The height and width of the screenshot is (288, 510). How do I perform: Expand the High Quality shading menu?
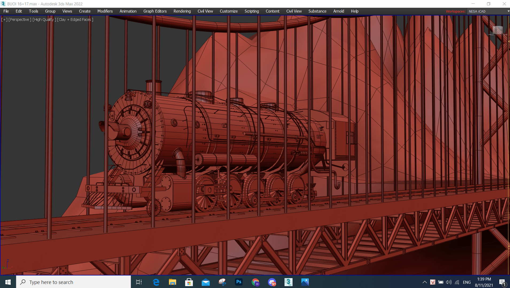44,20
